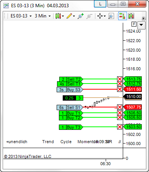Open toolbar overflow options arrow
149x172 pixels.
coord(143,18)
